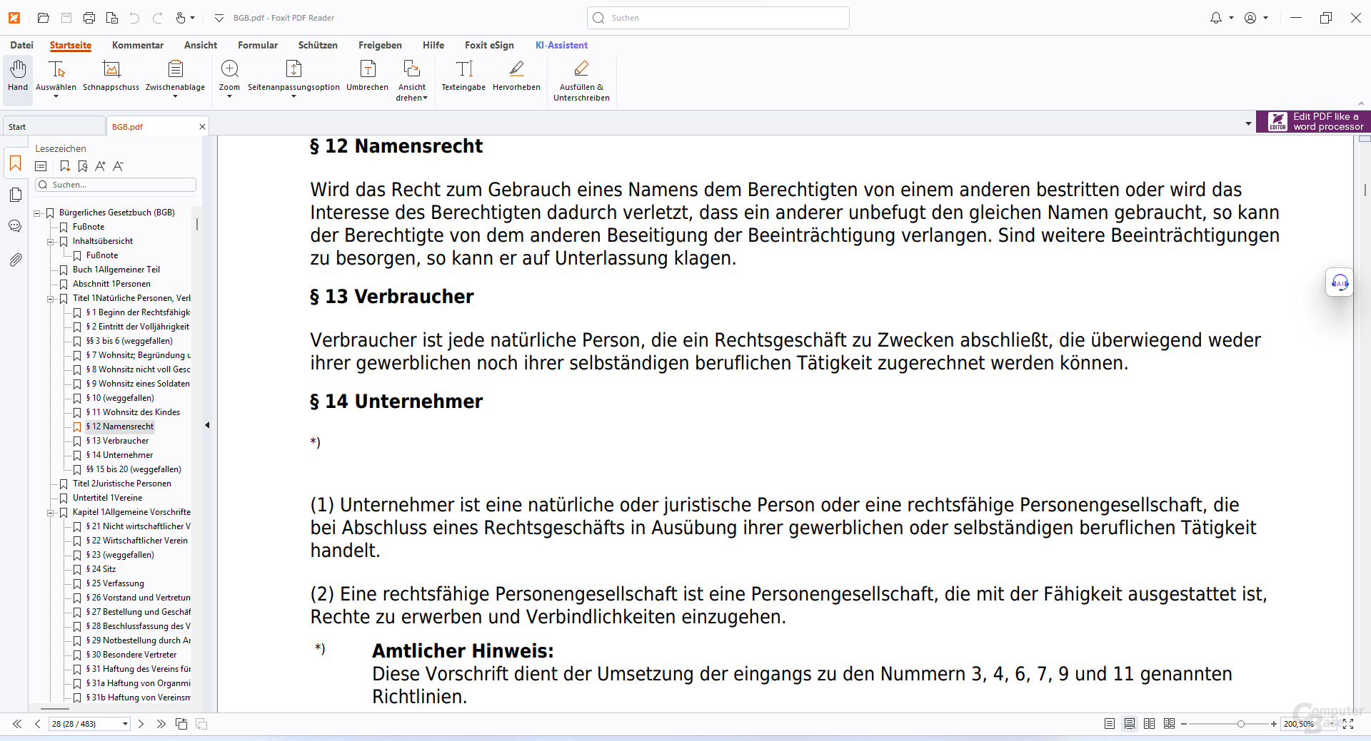Collapse Kapitel 1Allgemeine Vorschriften node
Screen dimensions: 1371x741
(x=51, y=513)
